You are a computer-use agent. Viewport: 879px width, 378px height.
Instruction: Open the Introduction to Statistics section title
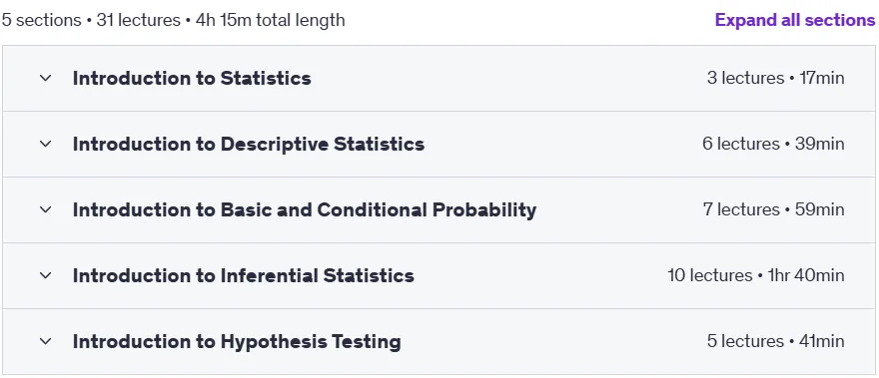point(192,78)
